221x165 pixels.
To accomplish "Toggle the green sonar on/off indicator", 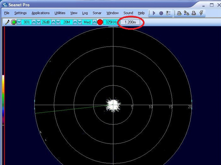I will tap(14, 22).
